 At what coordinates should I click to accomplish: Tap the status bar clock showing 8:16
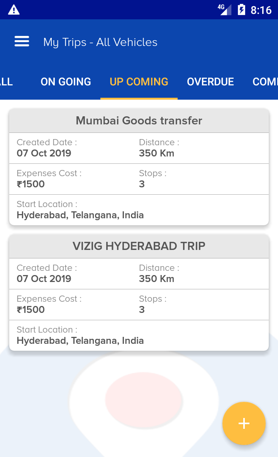coord(261,10)
